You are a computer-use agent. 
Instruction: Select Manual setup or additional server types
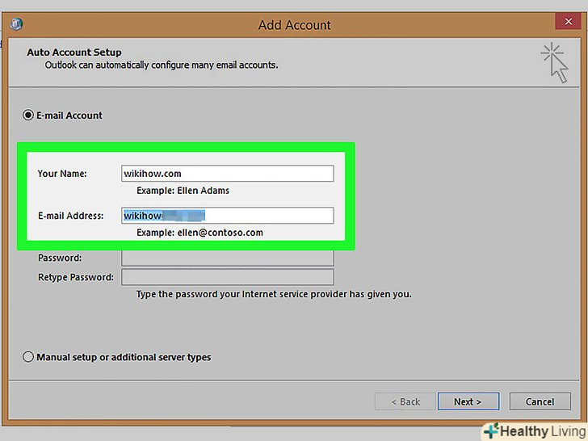[28, 357]
